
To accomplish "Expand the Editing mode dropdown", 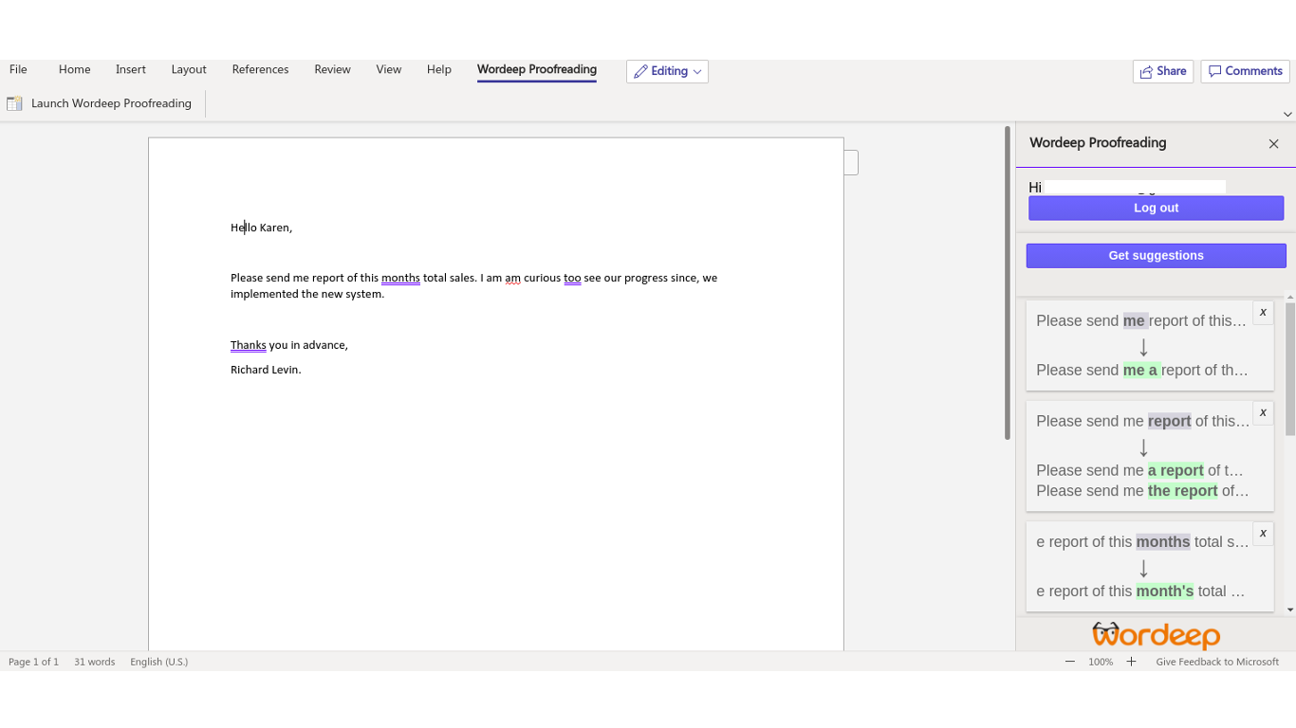I will (697, 72).
